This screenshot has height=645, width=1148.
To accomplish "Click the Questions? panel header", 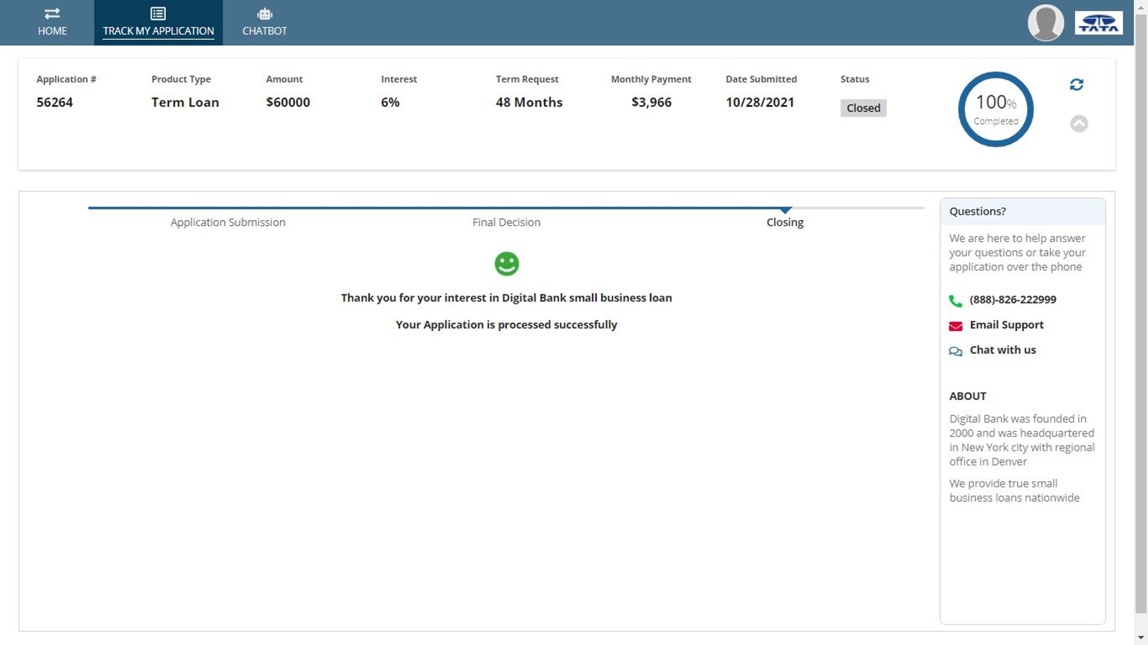I will (1022, 212).
